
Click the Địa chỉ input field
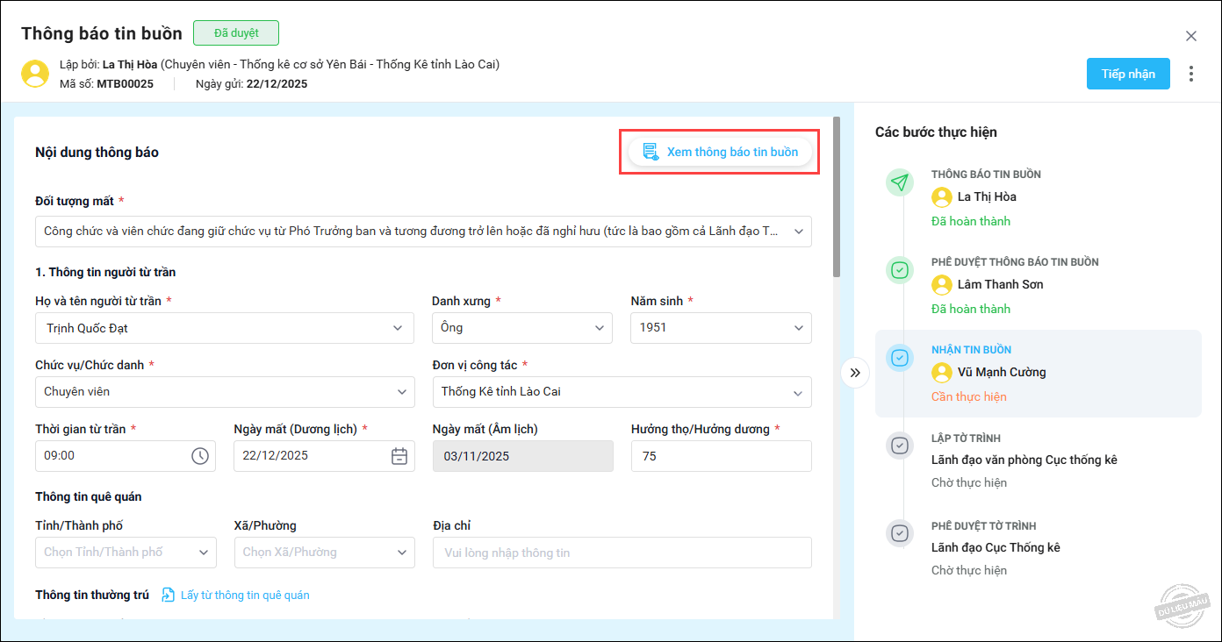pos(622,553)
